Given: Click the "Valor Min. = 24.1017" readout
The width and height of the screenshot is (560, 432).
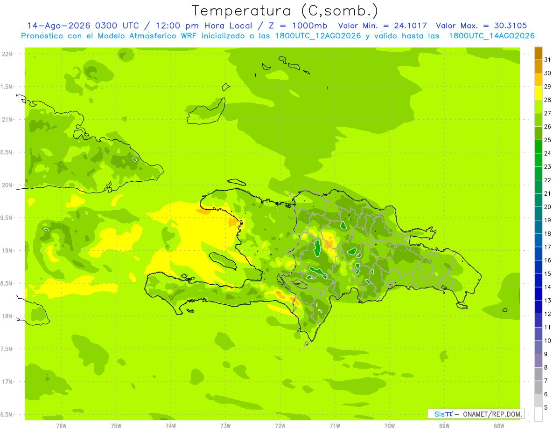Looking at the screenshot, I should coord(382,26).
